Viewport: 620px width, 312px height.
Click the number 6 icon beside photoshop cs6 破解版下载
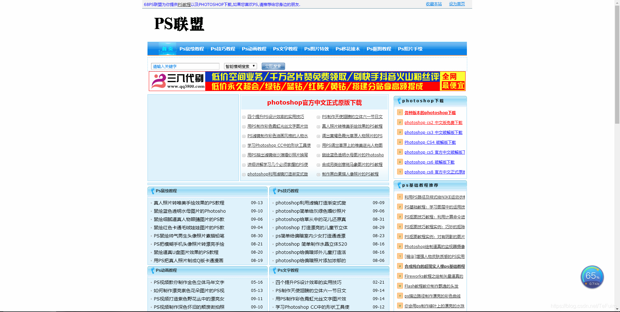click(x=400, y=162)
